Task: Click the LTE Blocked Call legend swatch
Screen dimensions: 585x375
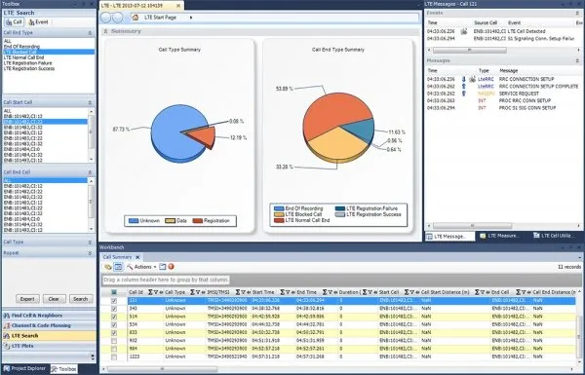Action: (x=279, y=214)
